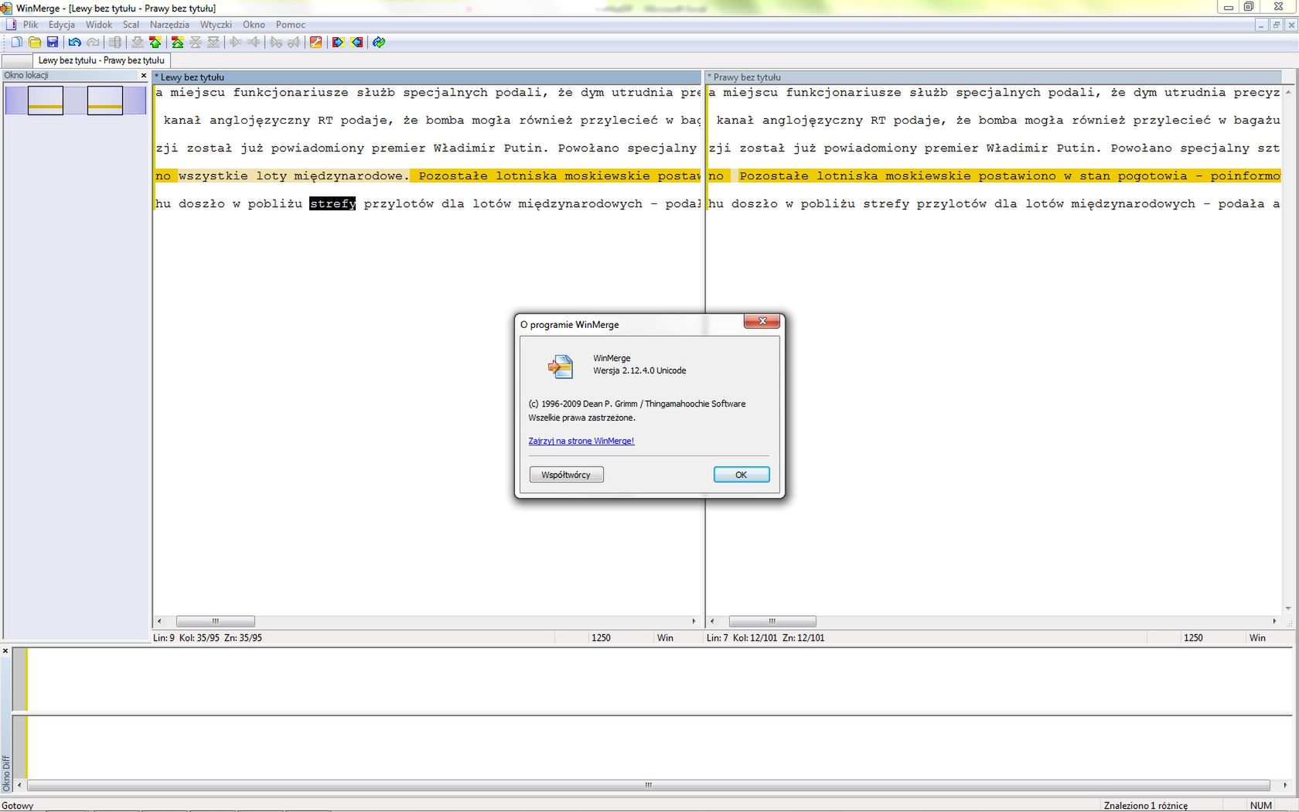This screenshot has width=1299, height=812.
Task: Click the right pane horizontal scrollbar thumb
Action: tap(772, 621)
